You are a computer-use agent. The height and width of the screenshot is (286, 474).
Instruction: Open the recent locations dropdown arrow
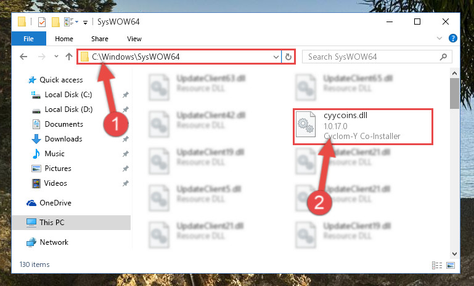(56, 57)
